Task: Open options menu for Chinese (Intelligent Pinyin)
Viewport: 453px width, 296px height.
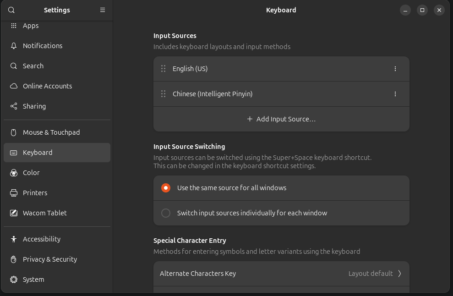Action: pyautogui.click(x=395, y=94)
